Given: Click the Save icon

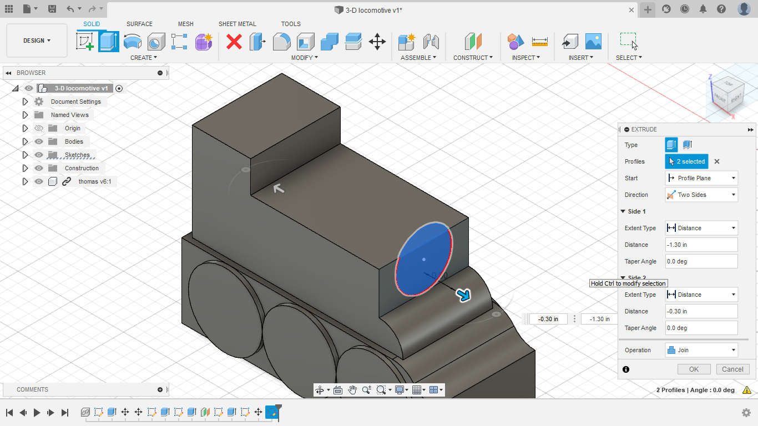Looking at the screenshot, I should [52, 9].
